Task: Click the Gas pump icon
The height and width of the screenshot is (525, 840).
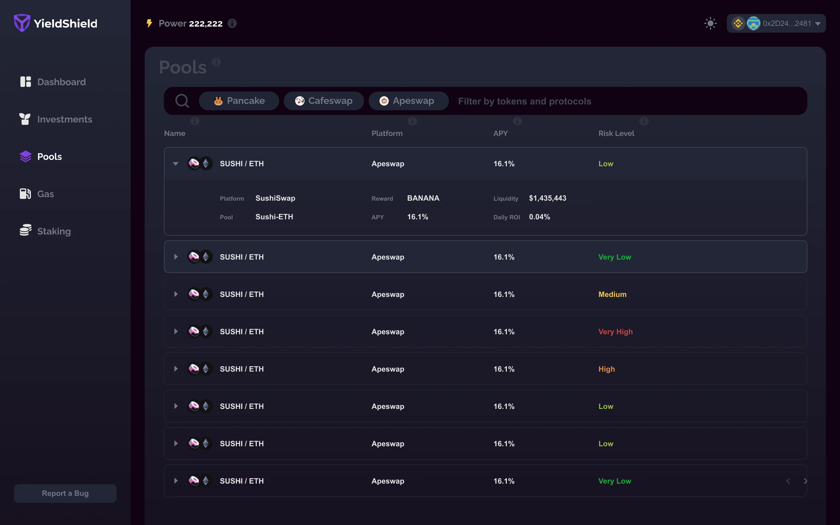Action: click(x=25, y=194)
